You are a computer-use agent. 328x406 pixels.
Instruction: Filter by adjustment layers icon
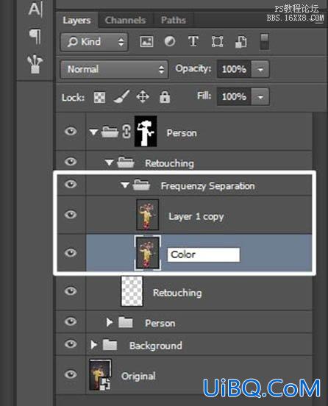(170, 41)
